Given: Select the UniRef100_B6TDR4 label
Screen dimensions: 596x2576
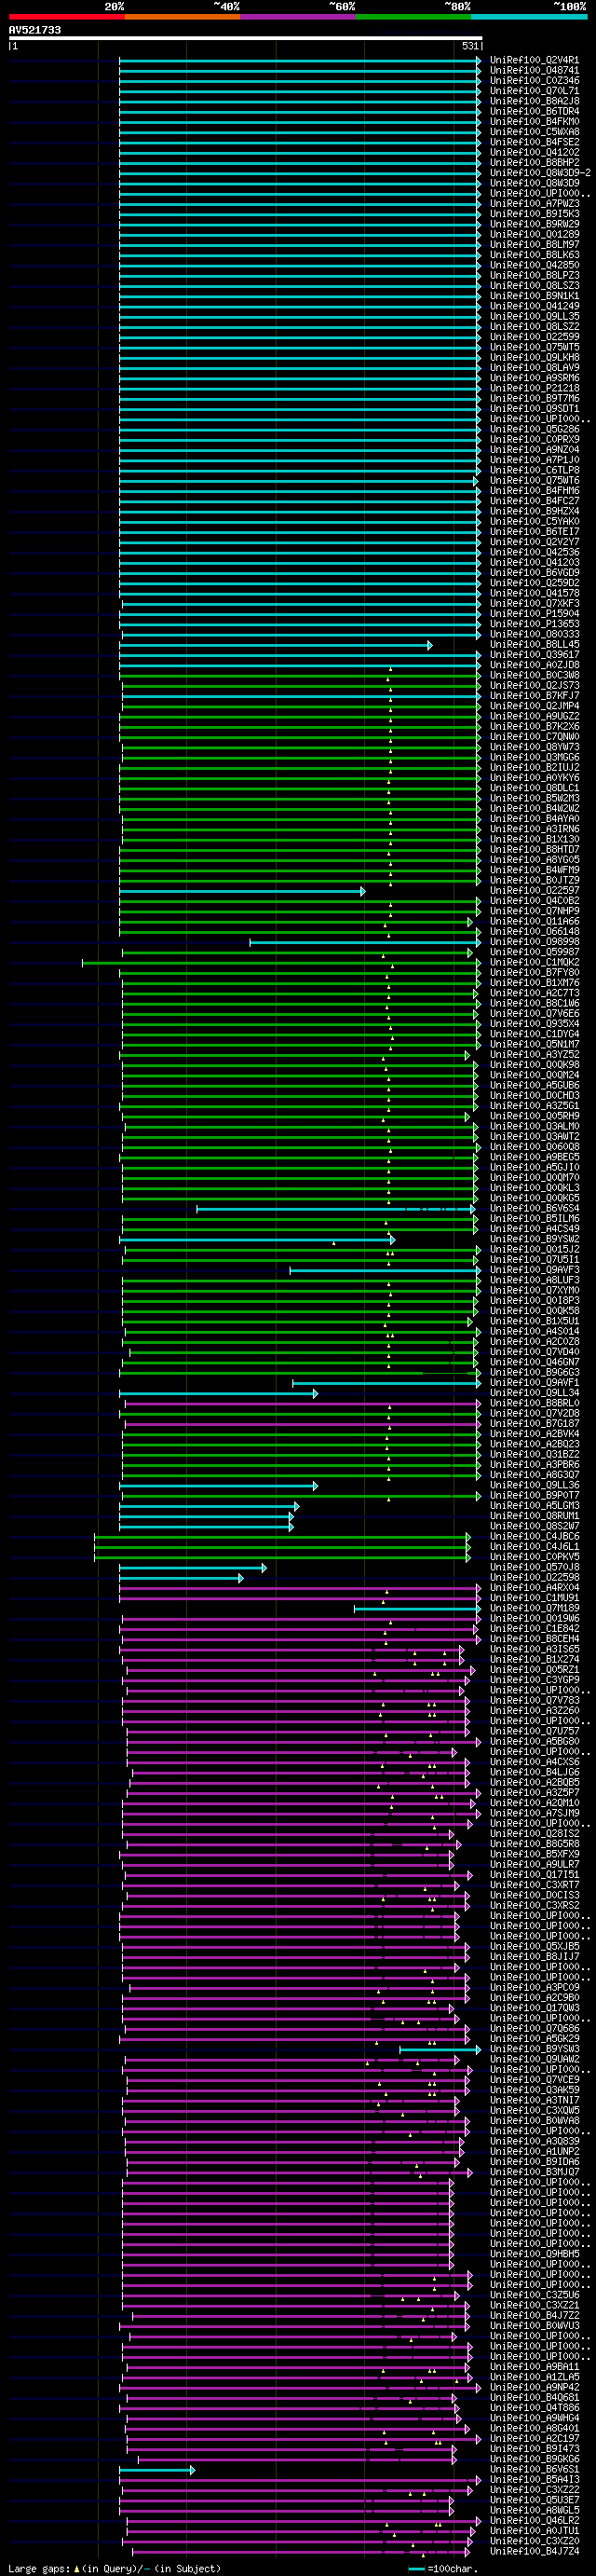Looking at the screenshot, I should click(x=534, y=111).
